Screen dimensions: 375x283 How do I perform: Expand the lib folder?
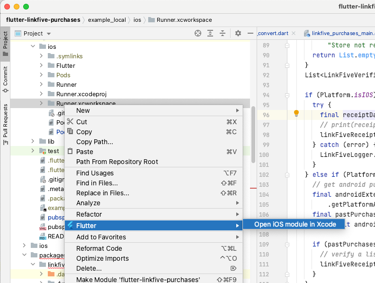point(33,141)
